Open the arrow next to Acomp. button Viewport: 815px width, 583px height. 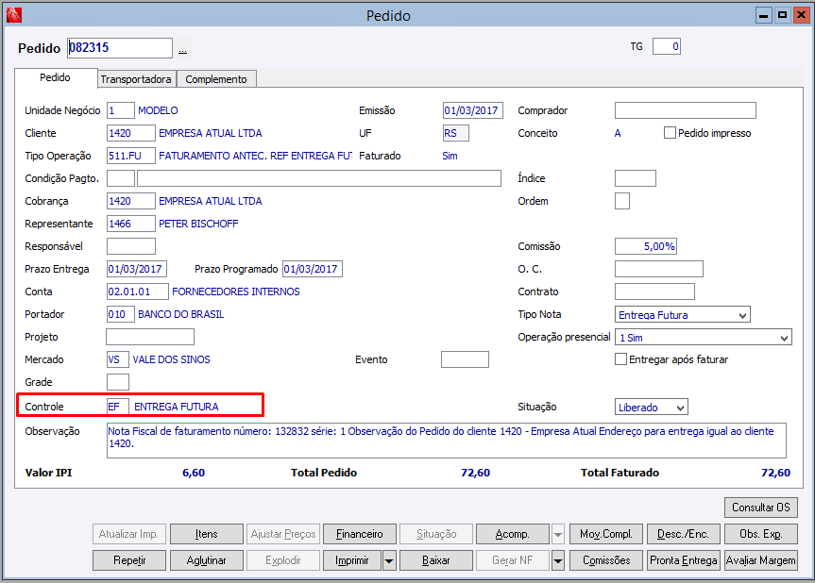tap(558, 534)
